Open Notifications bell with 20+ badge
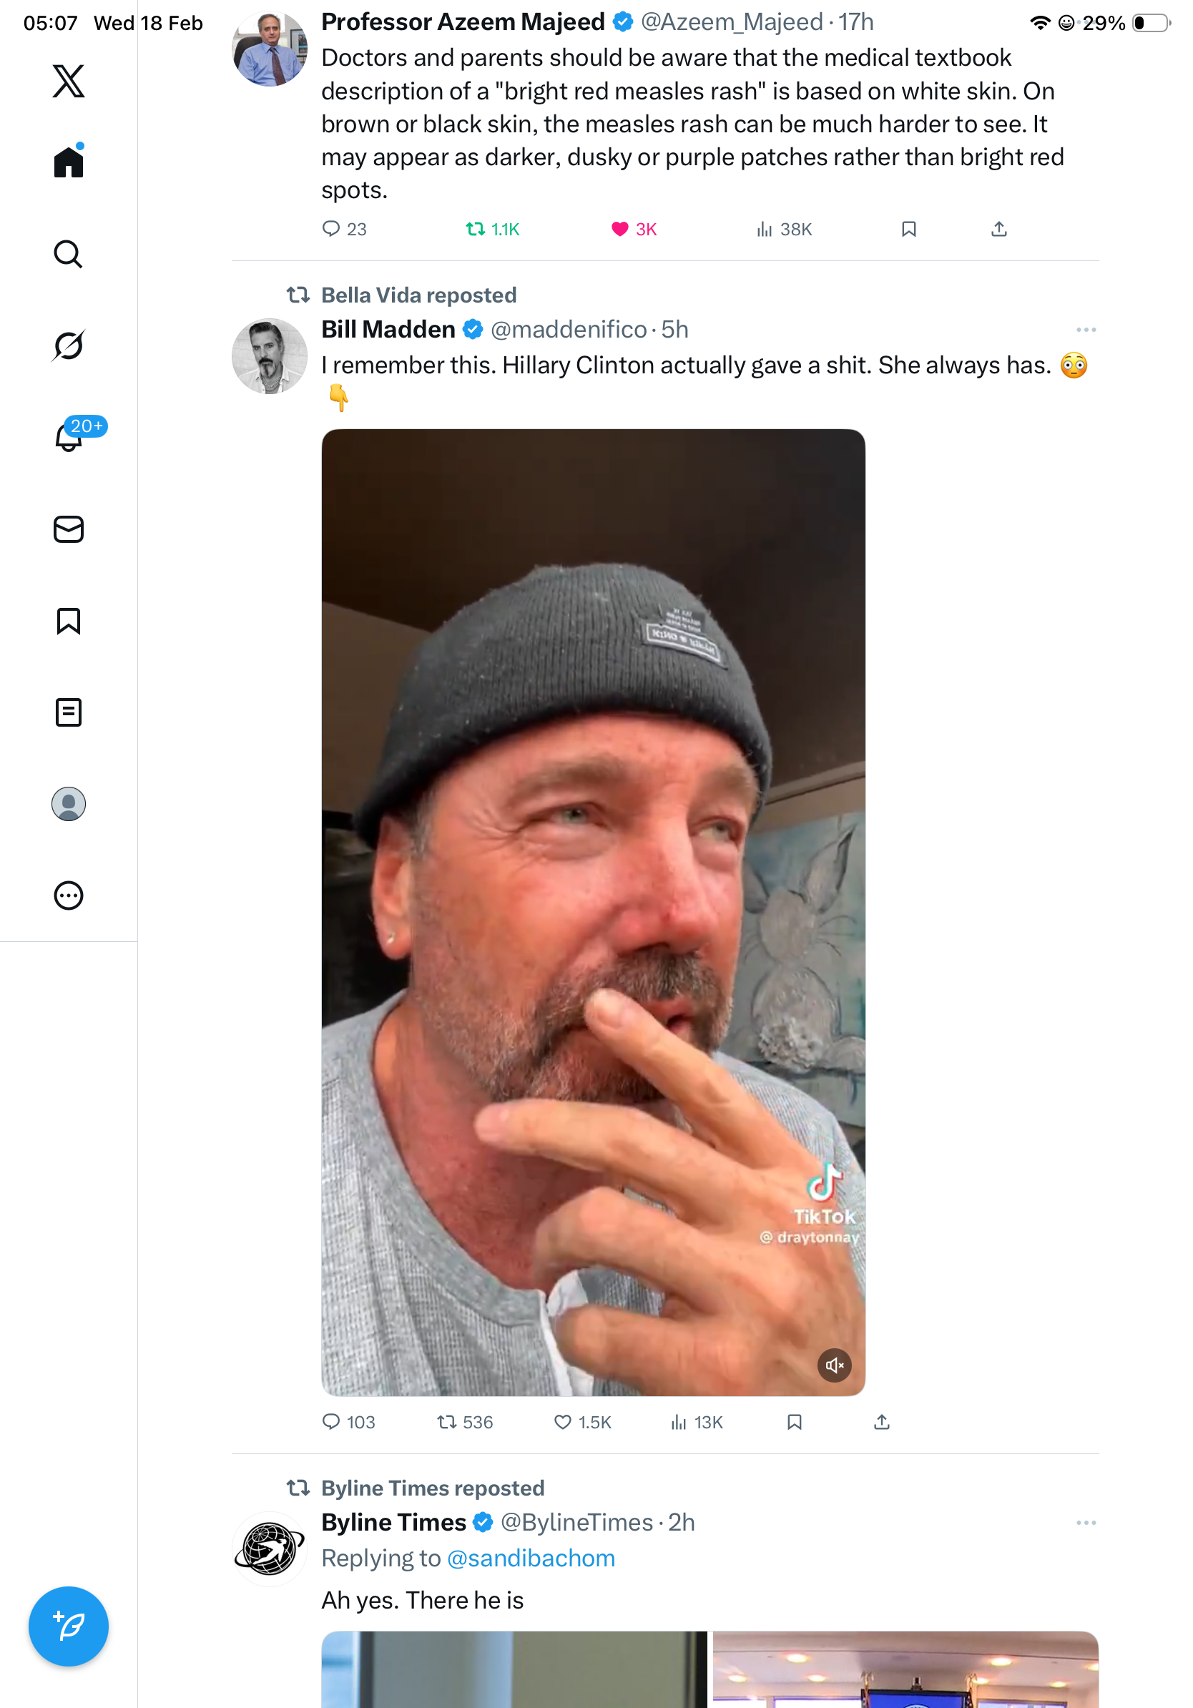 click(69, 437)
